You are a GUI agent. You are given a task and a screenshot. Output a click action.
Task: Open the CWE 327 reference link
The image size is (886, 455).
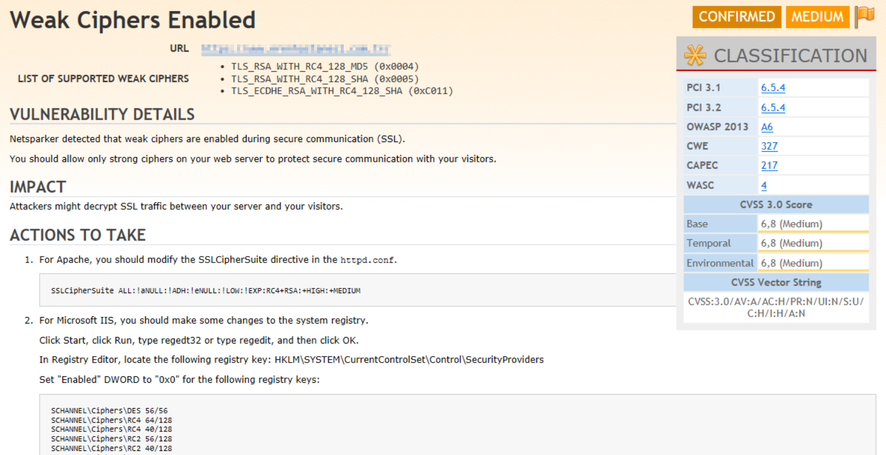769,146
